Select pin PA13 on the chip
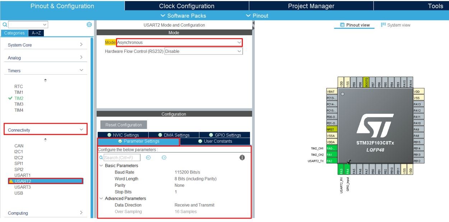Viewport: 449px width, 222px height. click(419, 104)
